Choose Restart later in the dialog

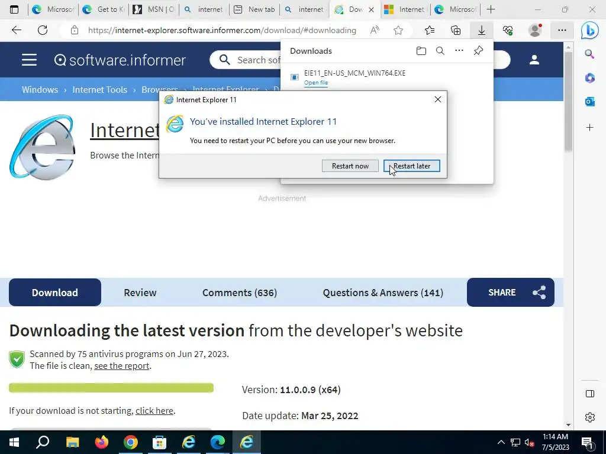(x=412, y=166)
